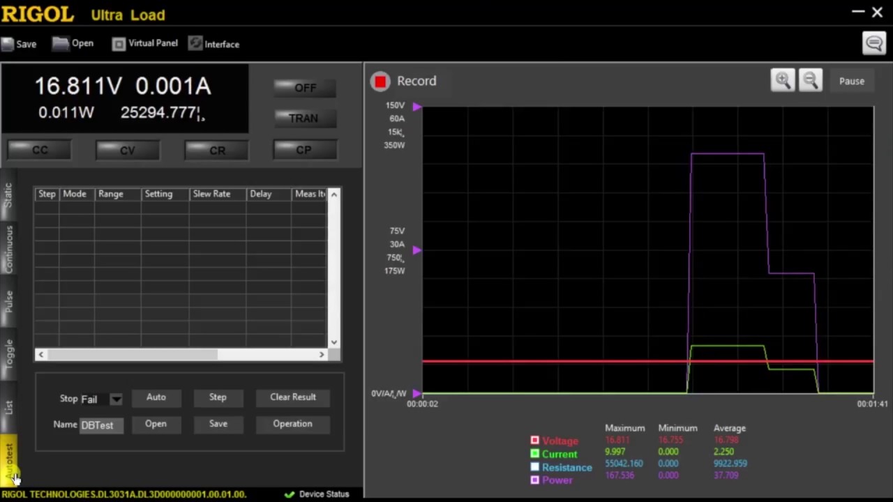Viewport: 893px width, 502px height.
Task: Click the top purple axis marker arrow
Action: [x=417, y=107]
